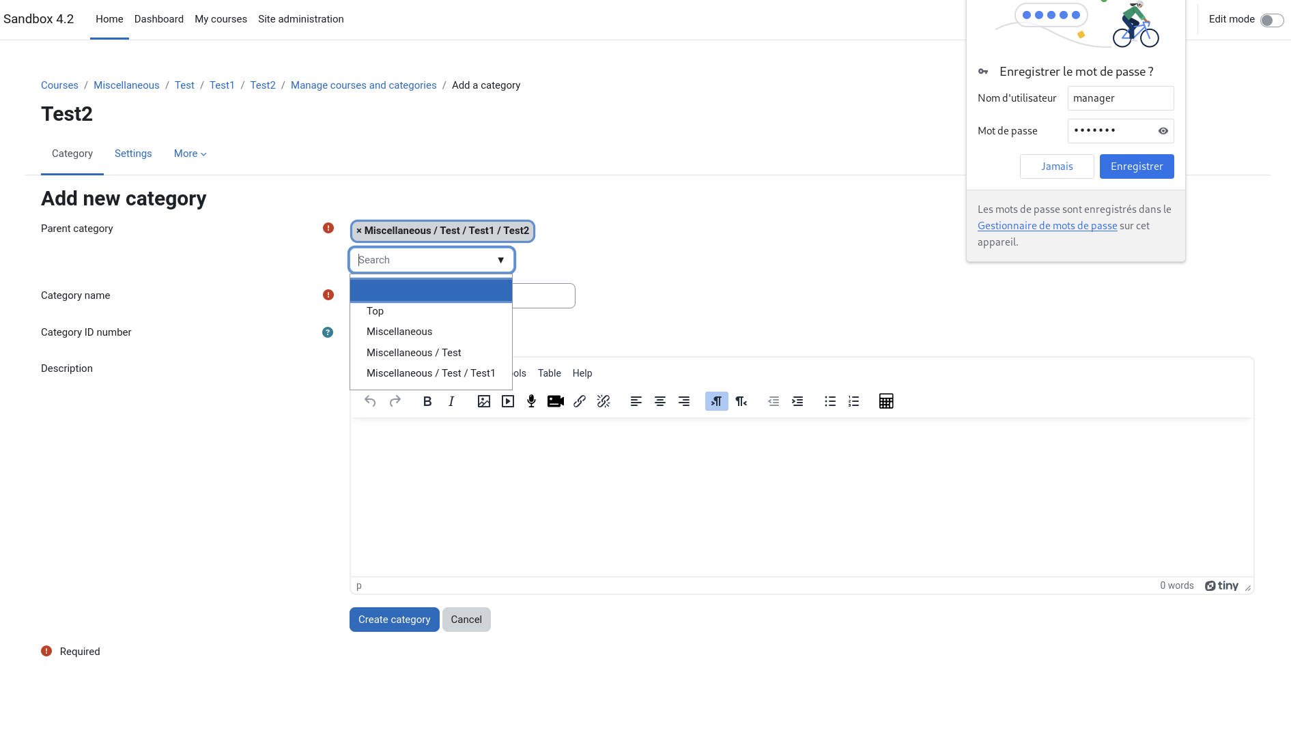The height and width of the screenshot is (741, 1291).
Task: Click the Unlink icon
Action: [604, 401]
